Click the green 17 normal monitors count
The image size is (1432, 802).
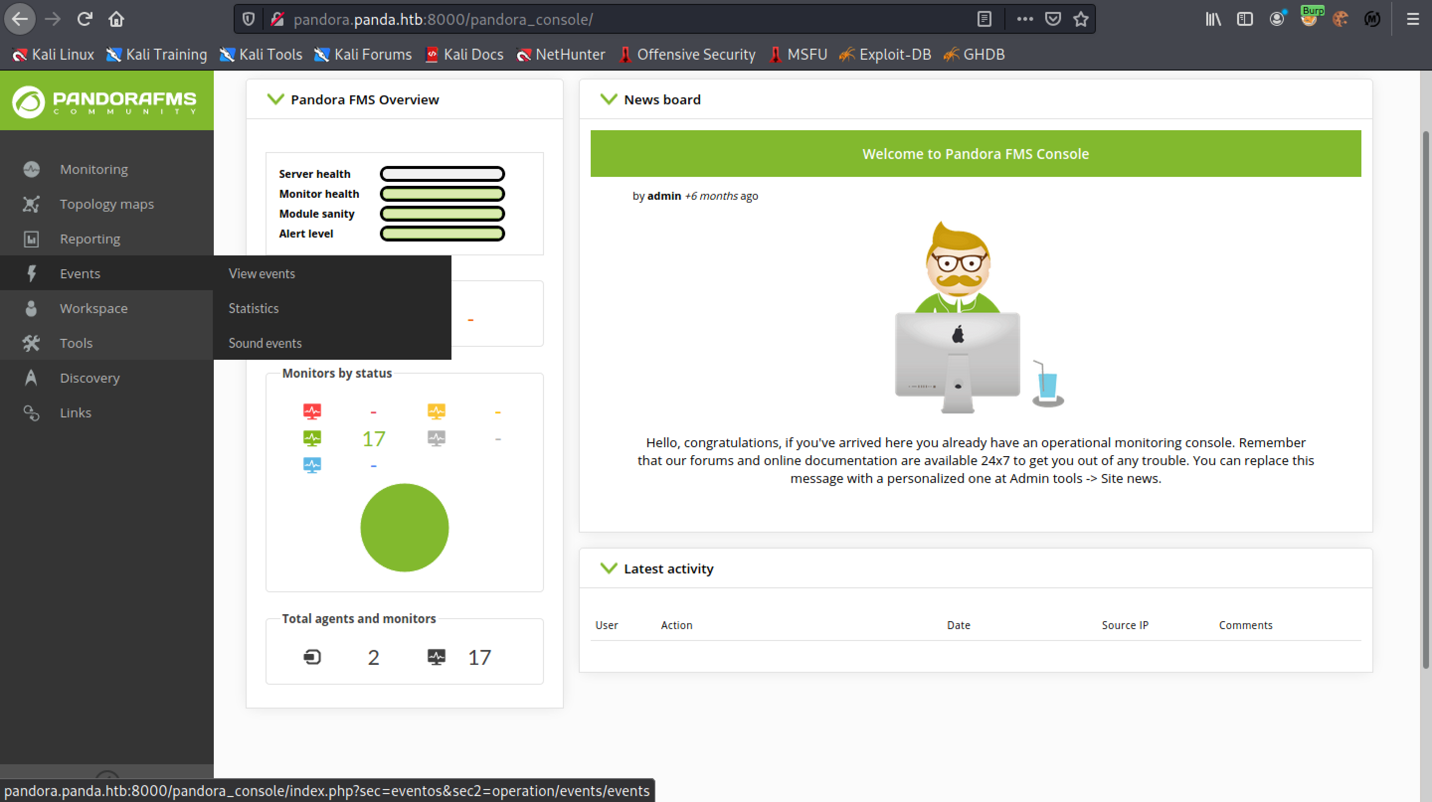click(x=373, y=439)
